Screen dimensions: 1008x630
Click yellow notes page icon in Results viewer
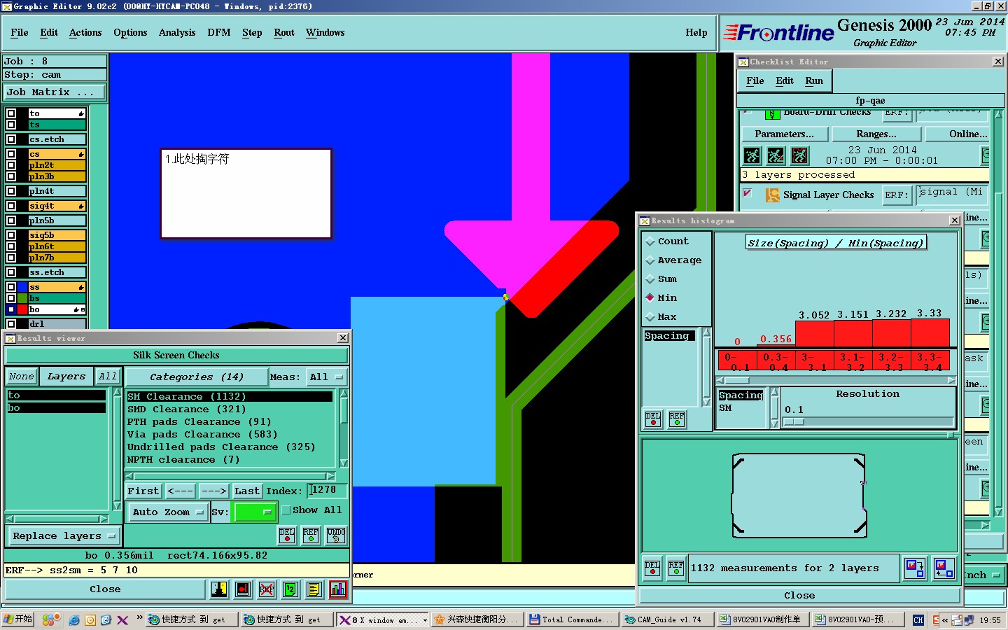click(314, 589)
